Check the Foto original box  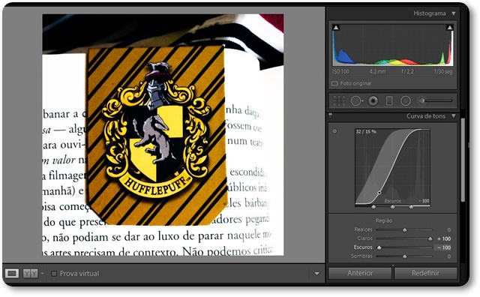point(334,83)
